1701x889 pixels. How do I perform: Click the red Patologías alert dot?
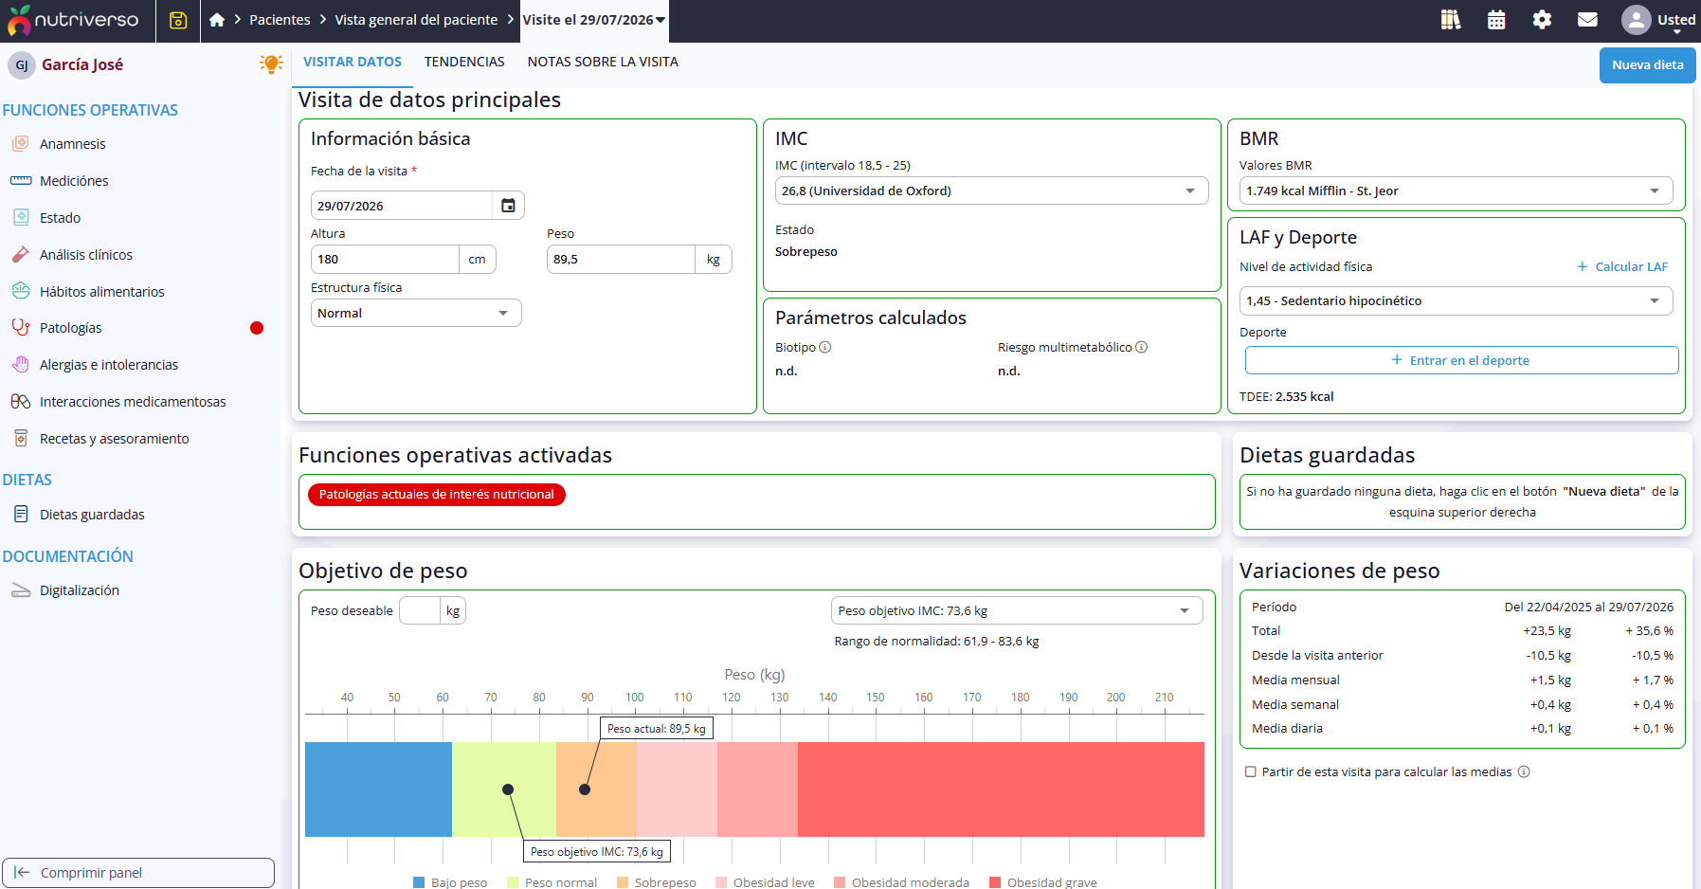pos(257,328)
